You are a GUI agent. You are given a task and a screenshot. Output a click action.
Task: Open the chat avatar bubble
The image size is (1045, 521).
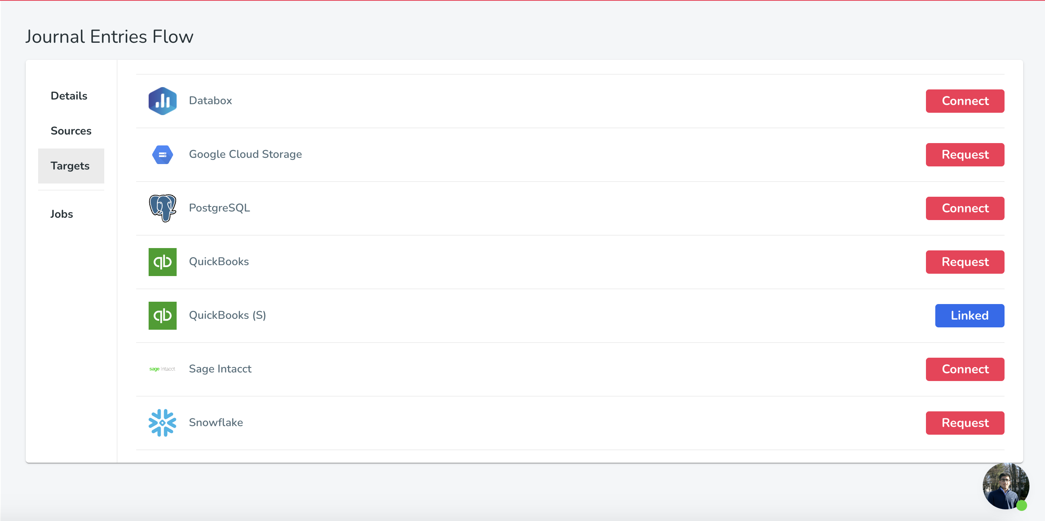pos(1006,486)
